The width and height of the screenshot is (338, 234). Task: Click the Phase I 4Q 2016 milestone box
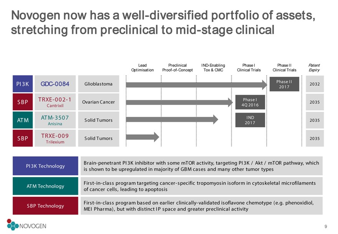[x=250, y=102]
